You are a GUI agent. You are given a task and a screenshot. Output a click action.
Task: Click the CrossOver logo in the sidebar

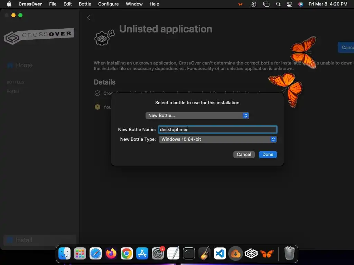point(39,36)
